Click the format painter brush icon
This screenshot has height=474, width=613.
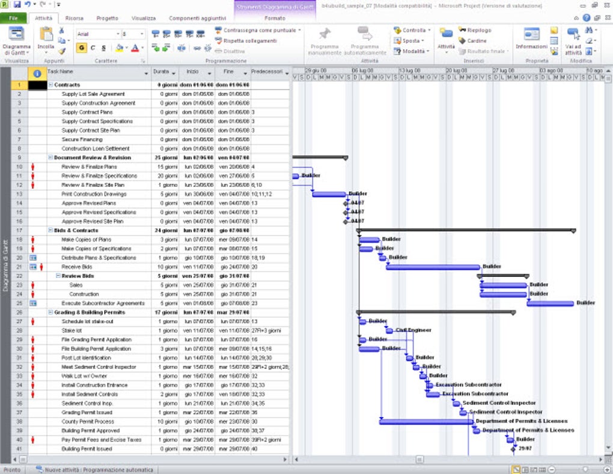coord(61,51)
